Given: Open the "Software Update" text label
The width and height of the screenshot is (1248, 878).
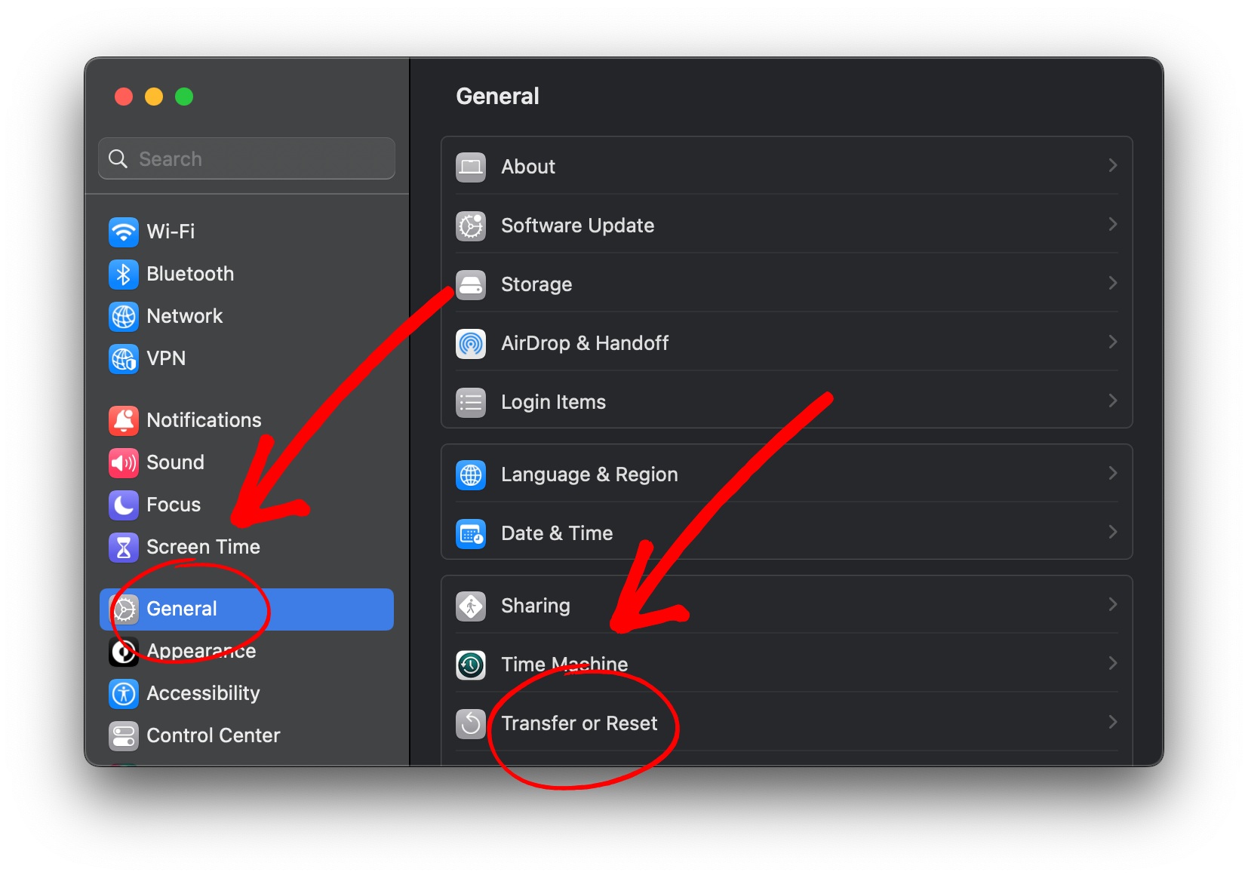Looking at the screenshot, I should click(578, 226).
